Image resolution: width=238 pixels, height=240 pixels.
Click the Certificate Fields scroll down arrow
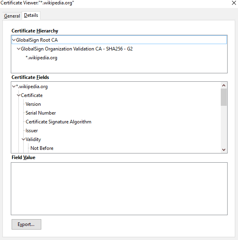(224, 149)
